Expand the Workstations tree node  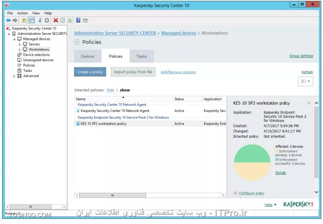(x=20, y=50)
